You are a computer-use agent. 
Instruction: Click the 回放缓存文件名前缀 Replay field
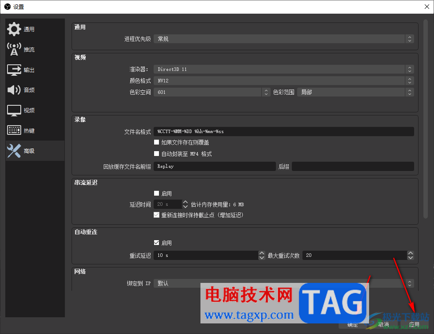click(215, 166)
